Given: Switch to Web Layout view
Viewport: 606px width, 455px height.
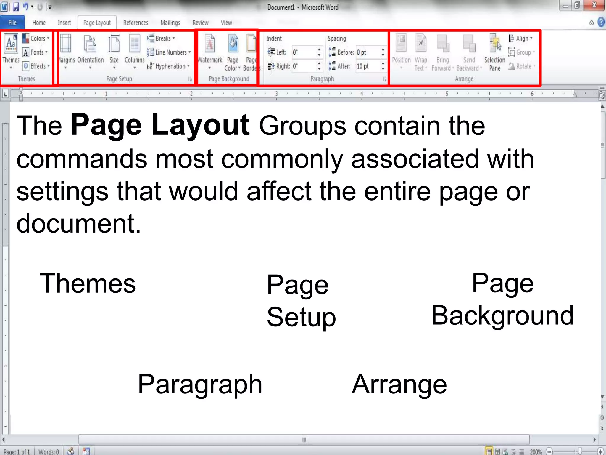Looking at the screenshot, I should coord(505,452).
